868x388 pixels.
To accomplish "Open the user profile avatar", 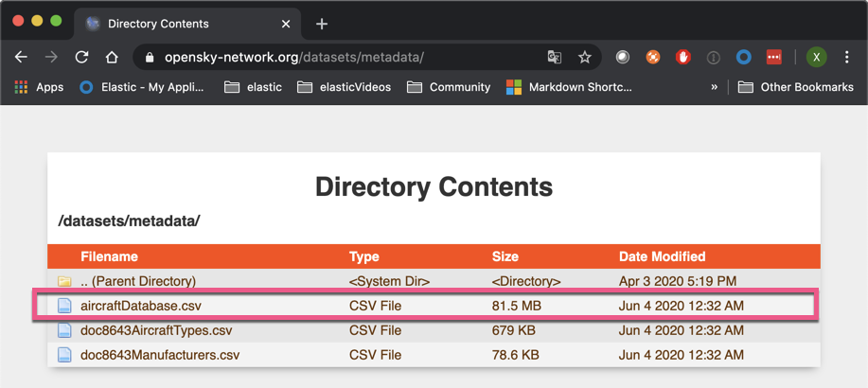I will pos(815,57).
